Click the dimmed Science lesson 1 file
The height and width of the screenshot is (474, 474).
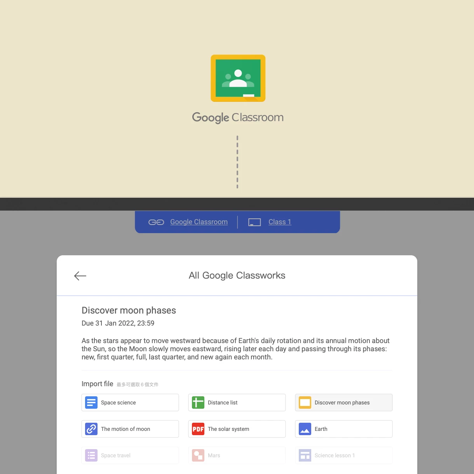coord(344,455)
